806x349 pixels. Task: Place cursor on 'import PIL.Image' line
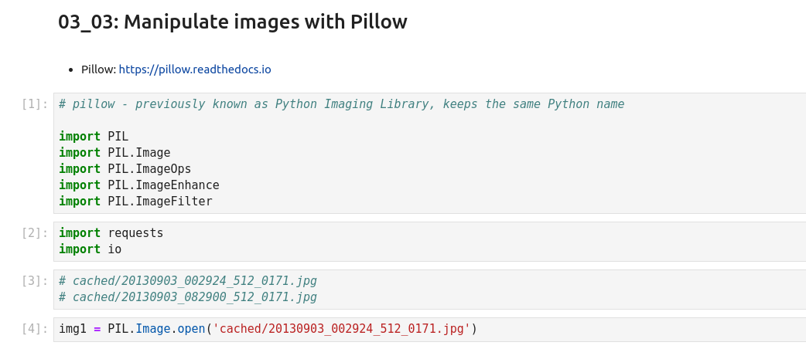[x=114, y=153]
